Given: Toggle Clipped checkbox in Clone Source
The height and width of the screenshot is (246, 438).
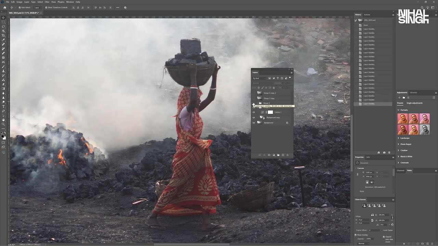Looking at the screenshot, I should [384, 237].
